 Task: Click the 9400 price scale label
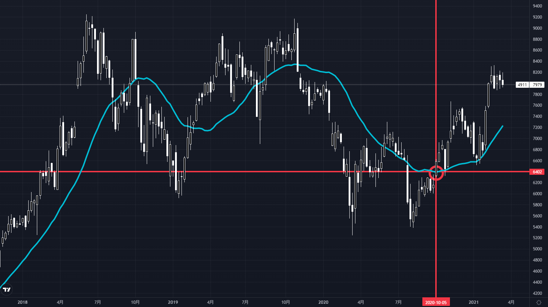tap(537, 6)
